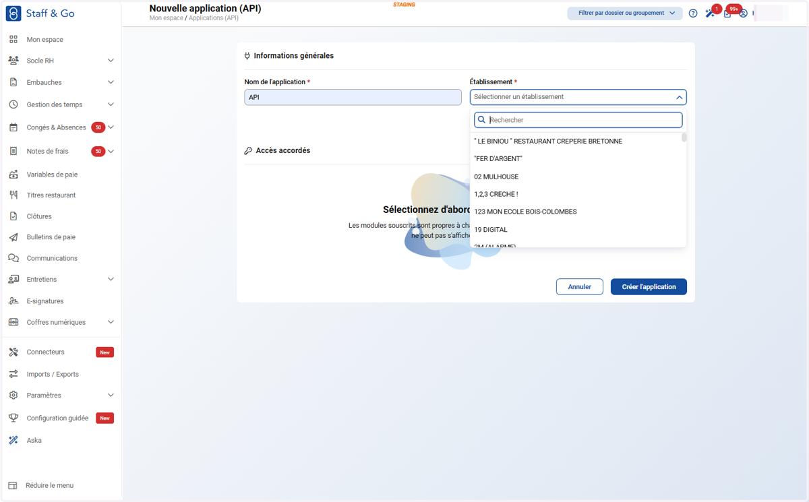Click the Réduire le menu panel icon
The width and height of the screenshot is (809, 502).
click(x=13, y=486)
